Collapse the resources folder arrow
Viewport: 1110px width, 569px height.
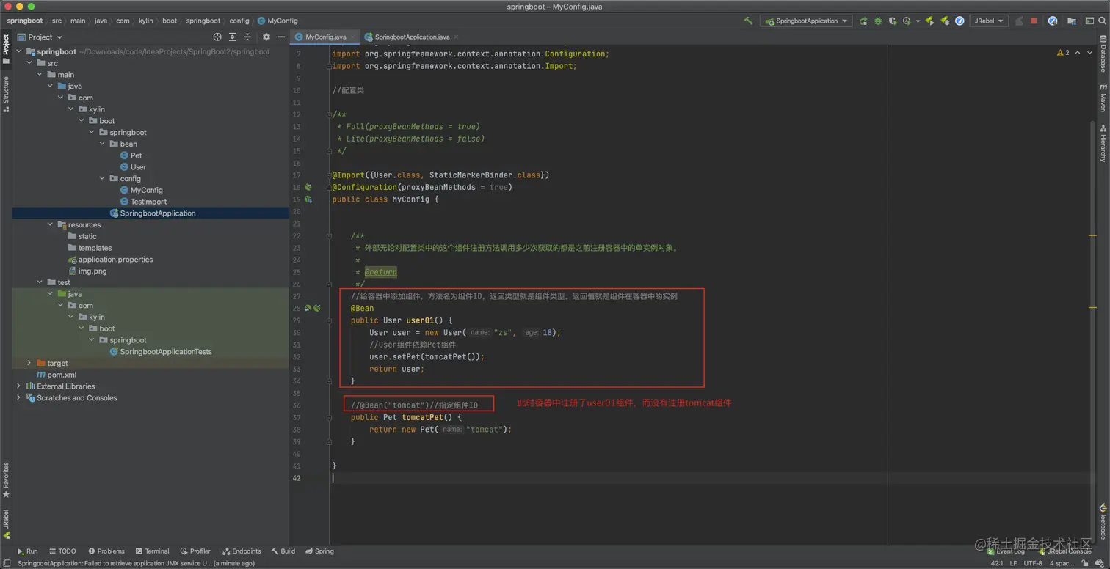[x=50, y=224]
